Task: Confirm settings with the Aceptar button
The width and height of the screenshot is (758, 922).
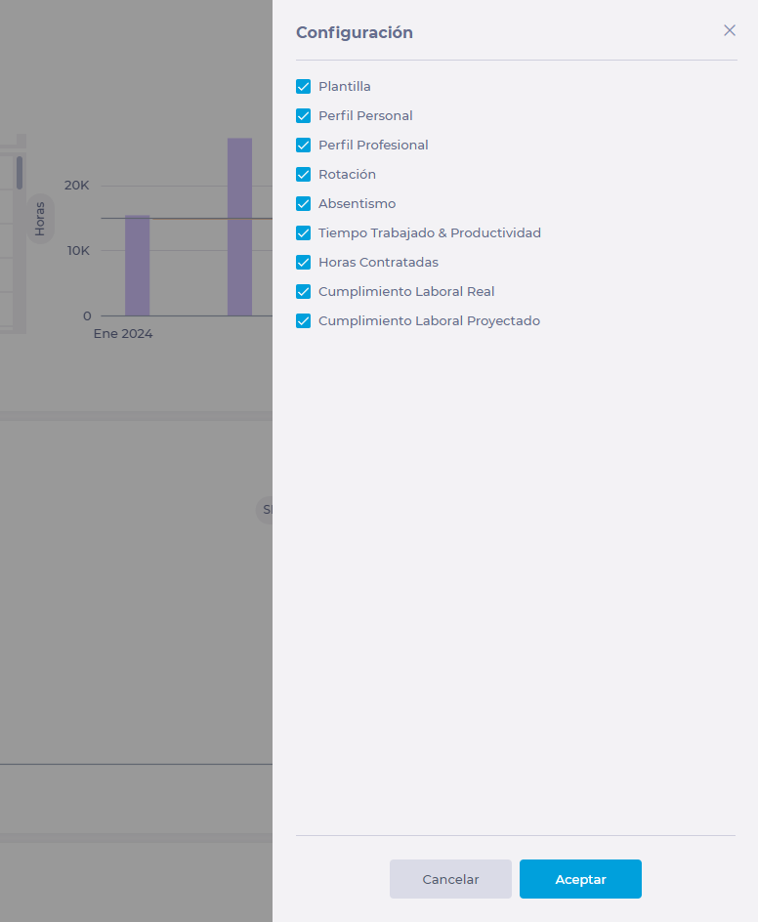Action: coord(580,879)
